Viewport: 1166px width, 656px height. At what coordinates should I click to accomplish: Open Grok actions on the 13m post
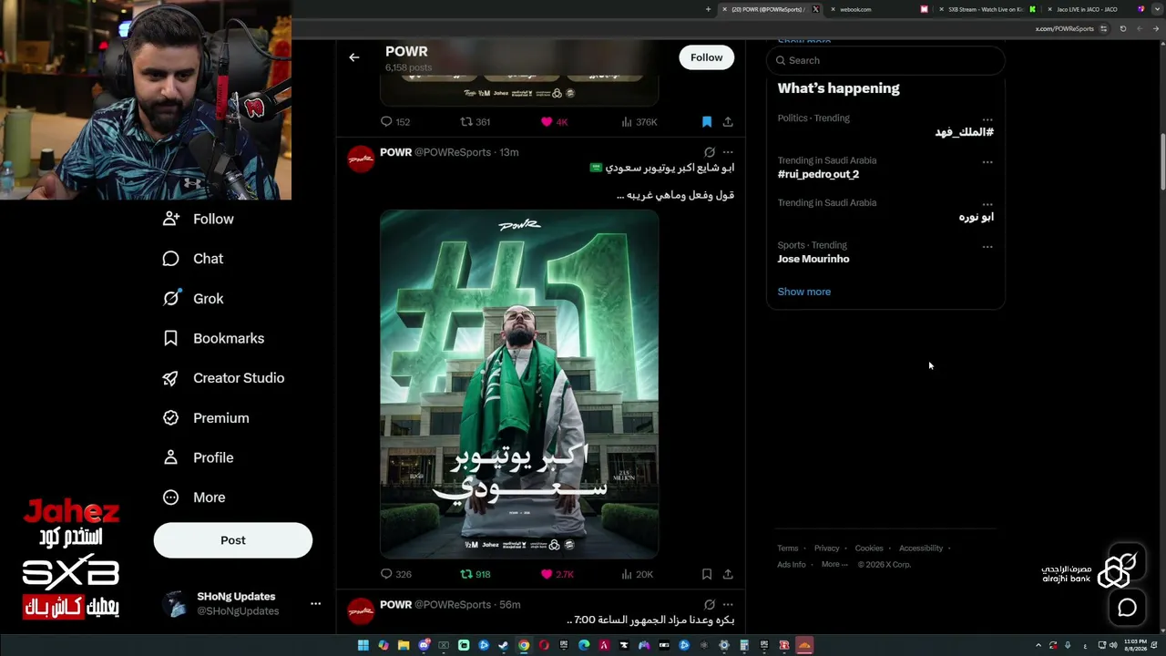(710, 152)
